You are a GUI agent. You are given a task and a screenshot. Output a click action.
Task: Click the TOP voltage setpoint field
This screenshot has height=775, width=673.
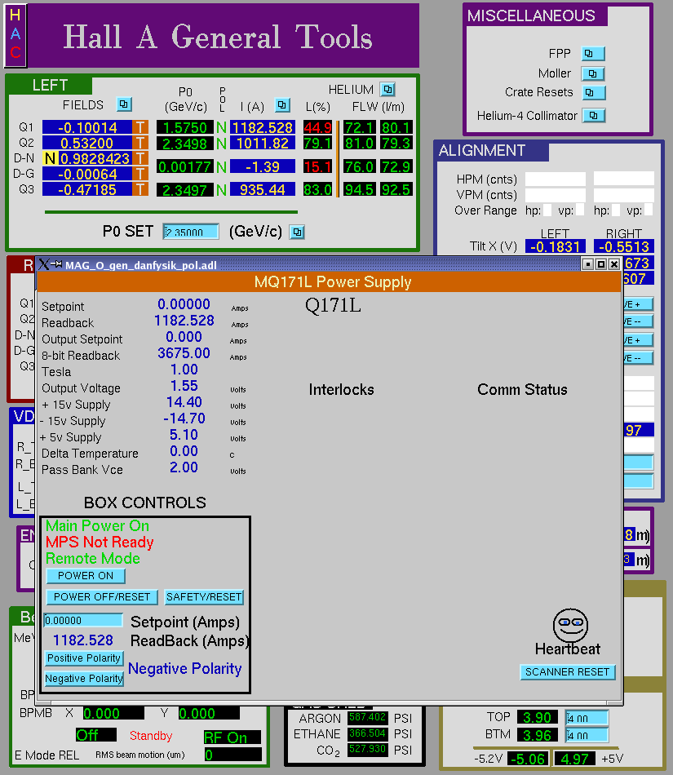[x=587, y=718]
